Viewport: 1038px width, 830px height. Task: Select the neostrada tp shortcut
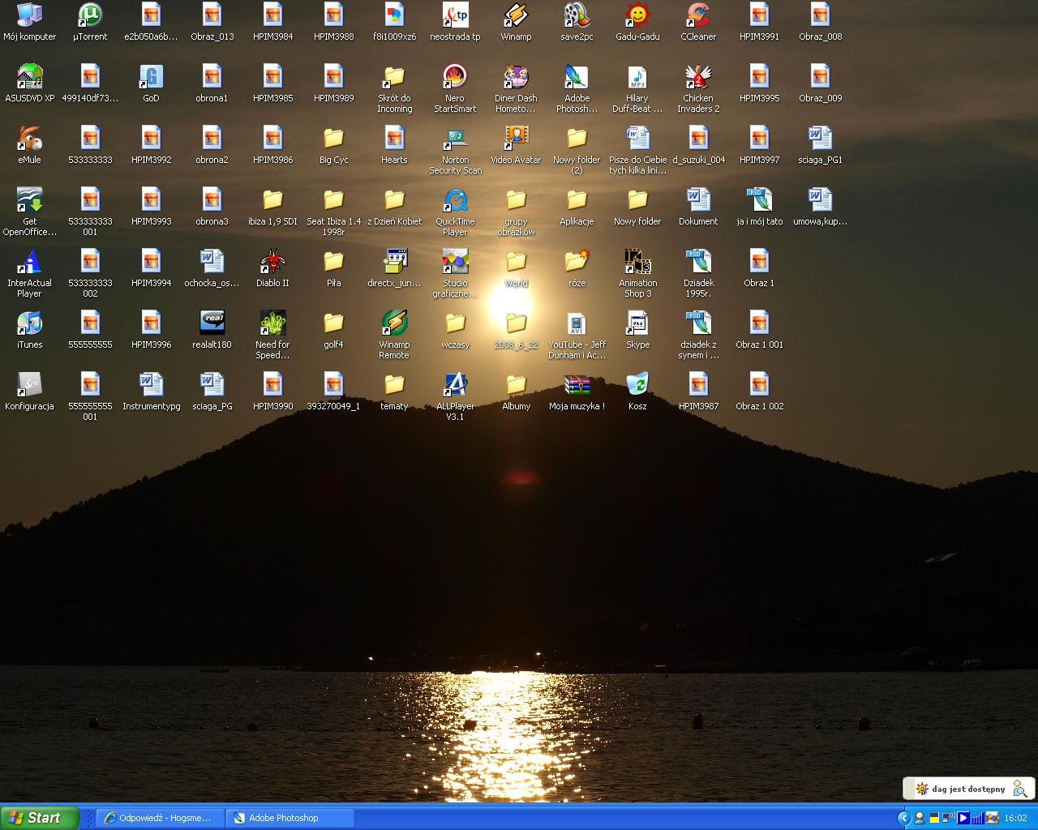pos(455,22)
